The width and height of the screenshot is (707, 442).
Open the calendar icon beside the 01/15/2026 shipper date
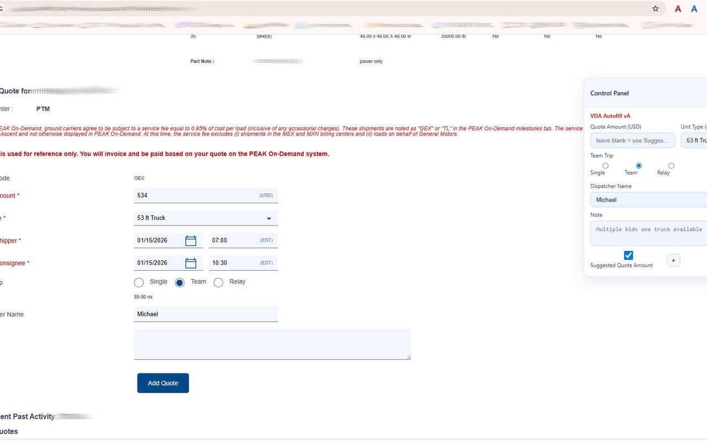[x=191, y=240]
